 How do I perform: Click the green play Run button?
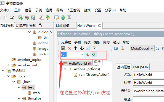(94, 54)
